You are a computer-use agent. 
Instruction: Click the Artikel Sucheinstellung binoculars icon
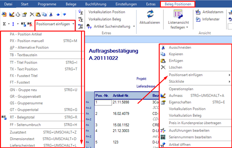[x=89, y=27]
